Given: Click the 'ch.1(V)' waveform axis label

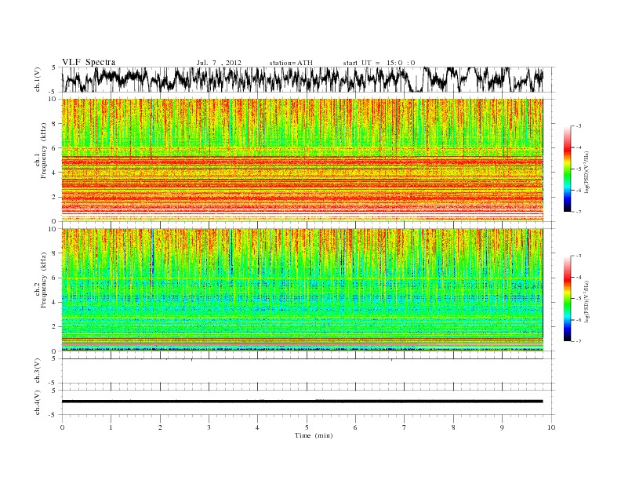Looking at the screenshot, I should click(x=38, y=79).
